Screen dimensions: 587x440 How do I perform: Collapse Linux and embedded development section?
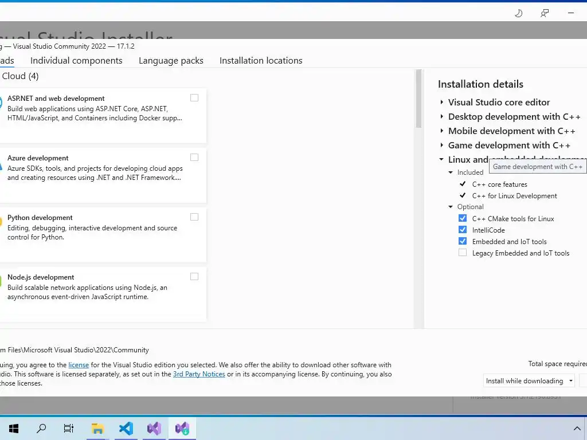pos(442,159)
